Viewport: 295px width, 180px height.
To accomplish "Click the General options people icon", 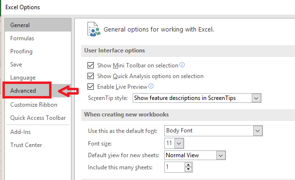I will [x=94, y=29].
